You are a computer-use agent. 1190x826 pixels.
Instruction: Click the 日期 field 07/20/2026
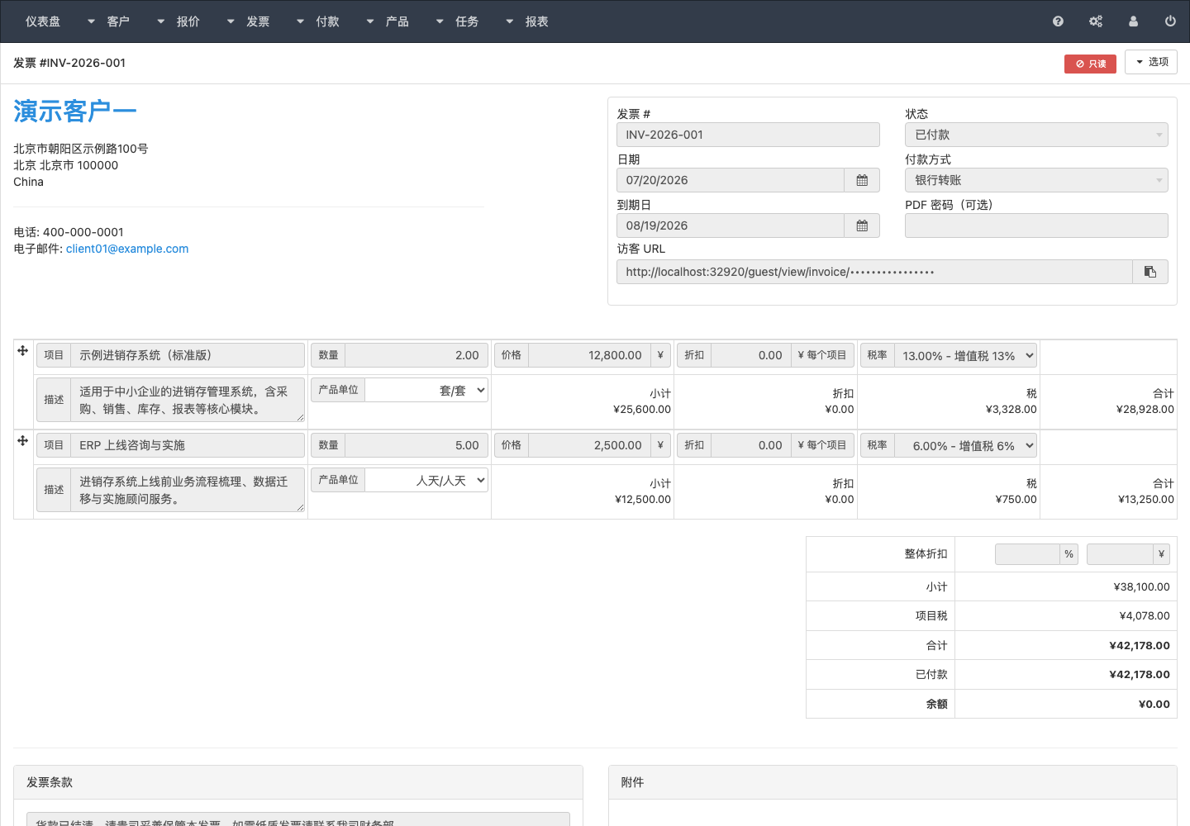tap(731, 180)
